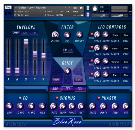Click the Mute M button
The height and width of the screenshot is (130, 135).
click(x=88, y=14)
